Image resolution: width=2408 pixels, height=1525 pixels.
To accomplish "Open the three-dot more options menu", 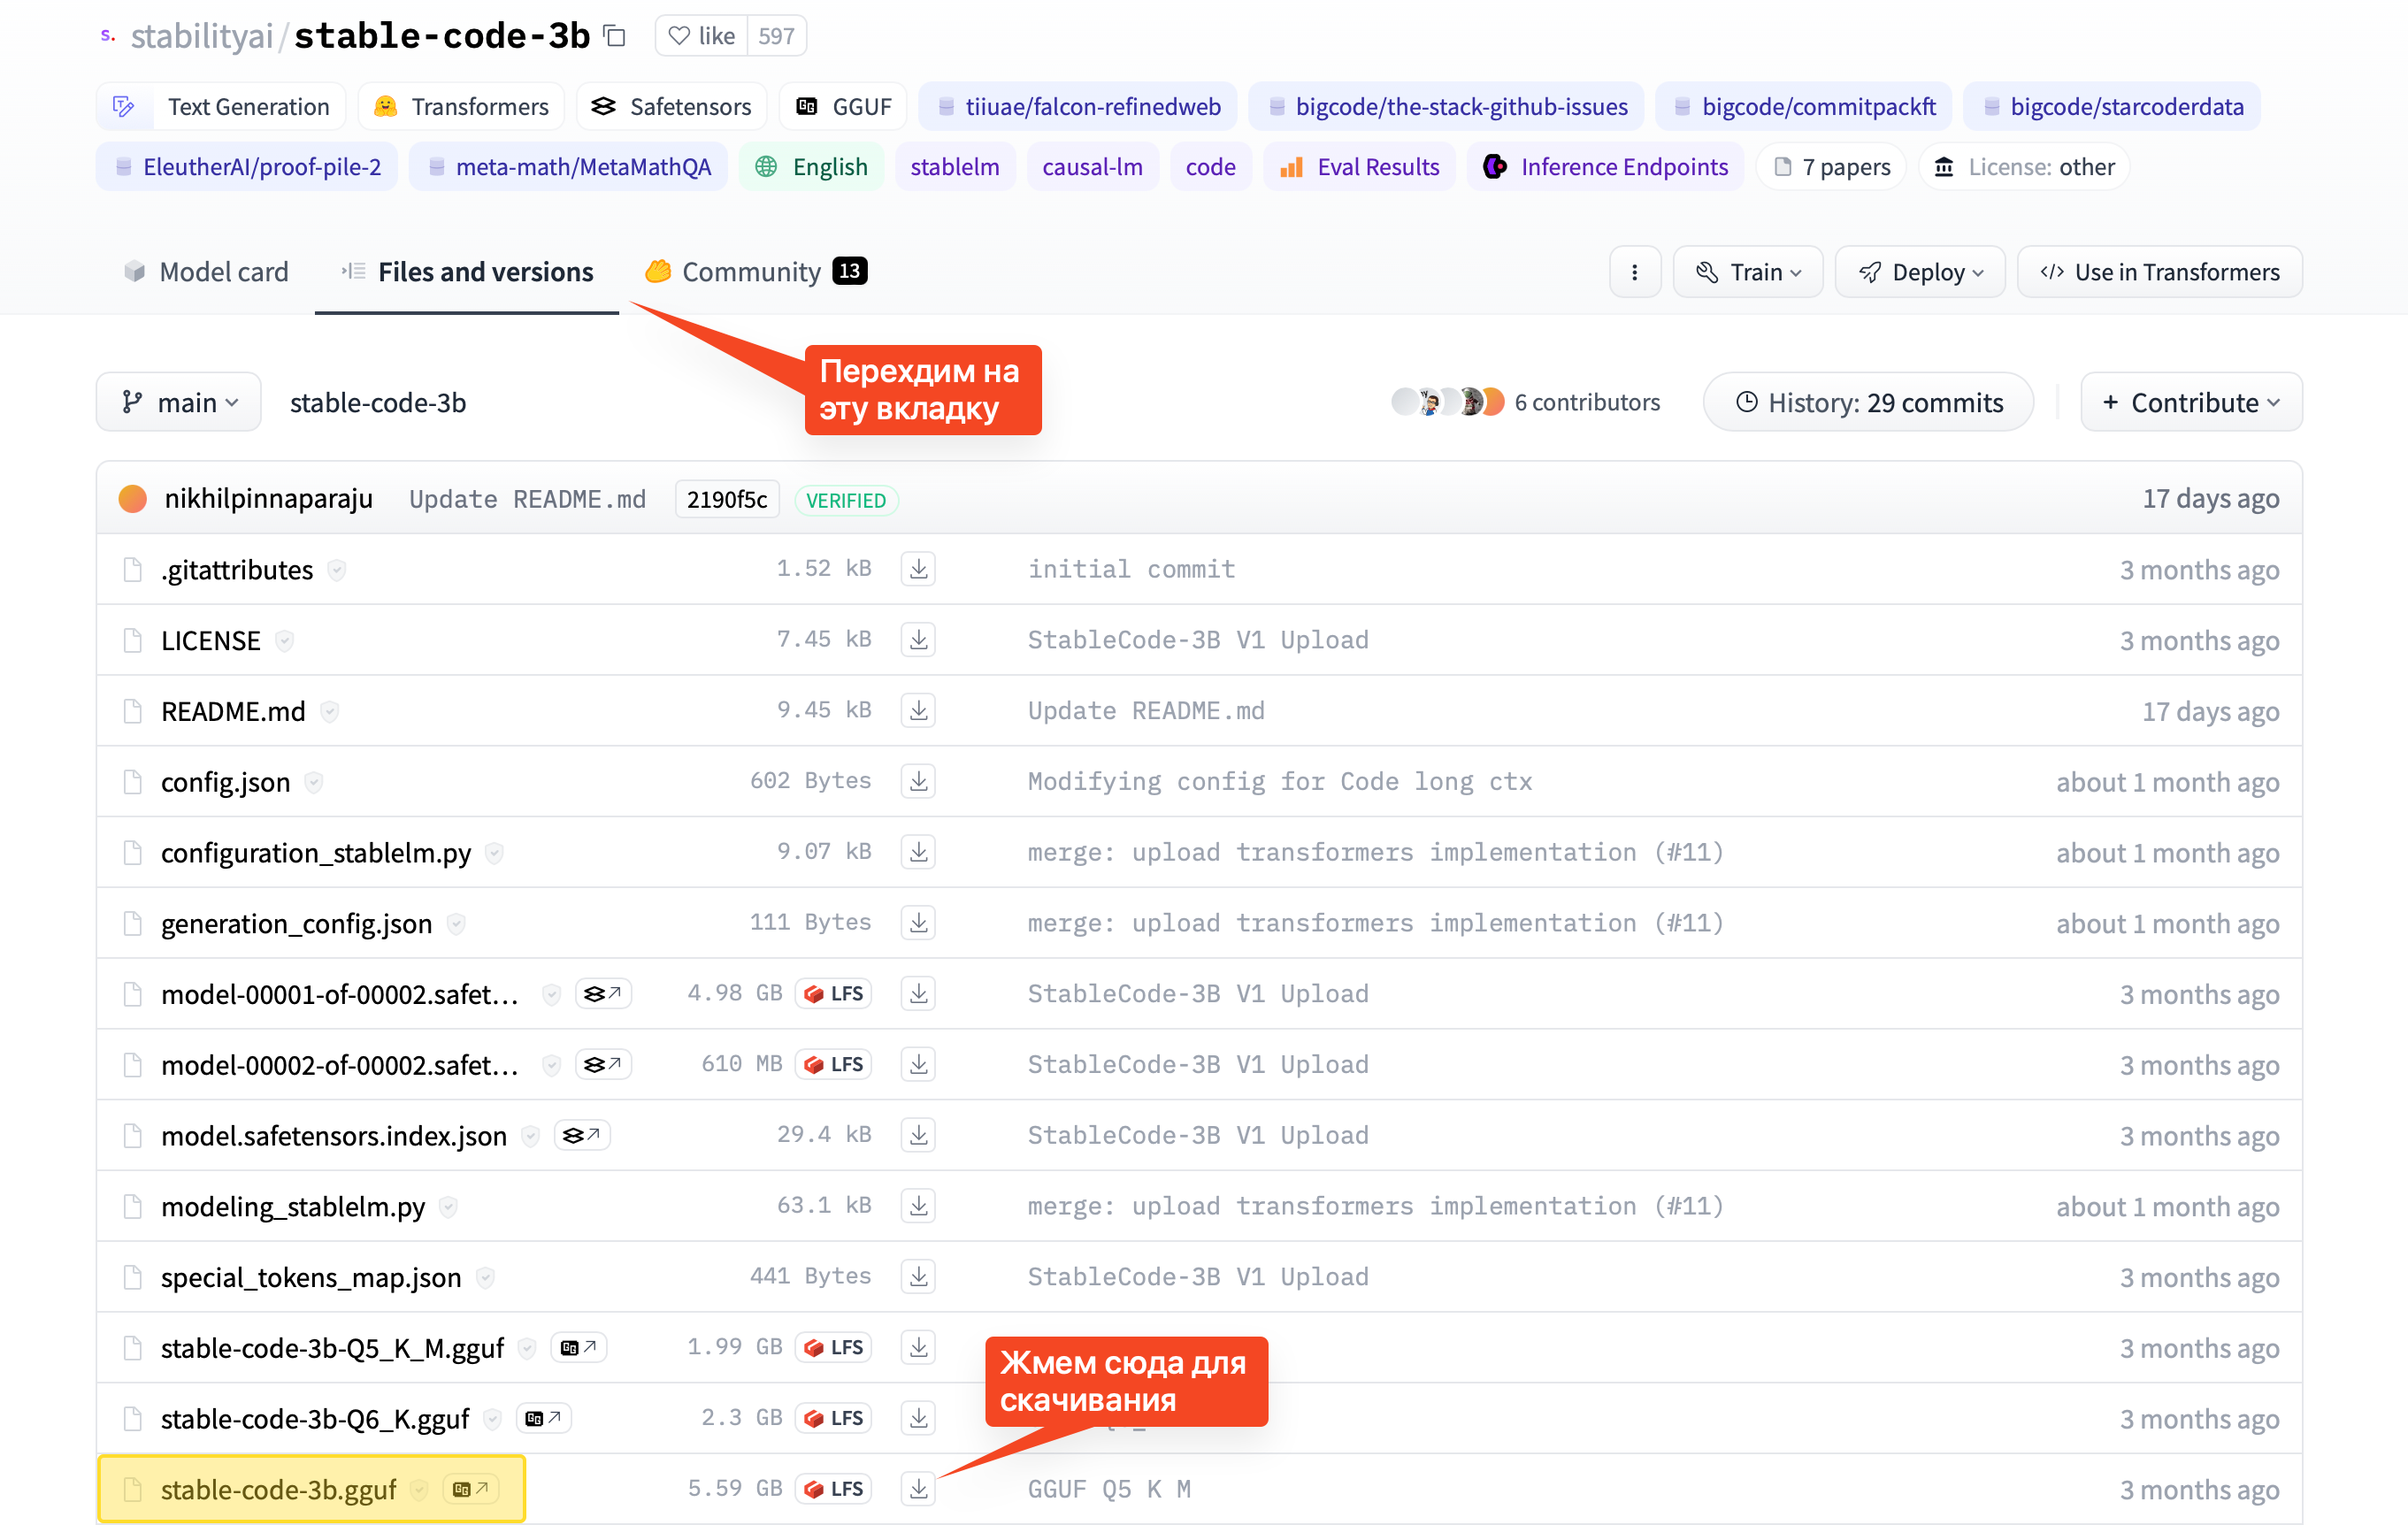I will 1635,272.
